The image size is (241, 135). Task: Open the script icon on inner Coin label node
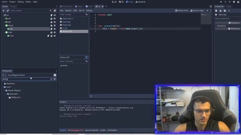click(48, 36)
